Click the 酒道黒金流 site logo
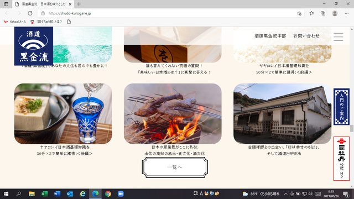Screen dimensions: 354x199 pos(34,46)
